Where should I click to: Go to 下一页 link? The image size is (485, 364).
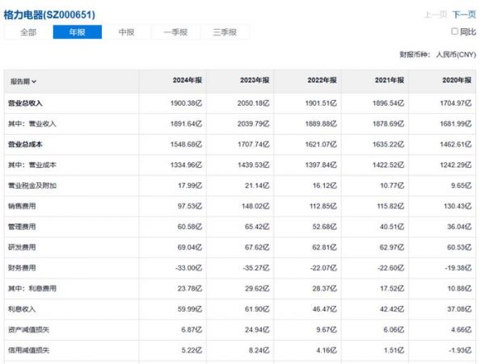[x=463, y=15]
